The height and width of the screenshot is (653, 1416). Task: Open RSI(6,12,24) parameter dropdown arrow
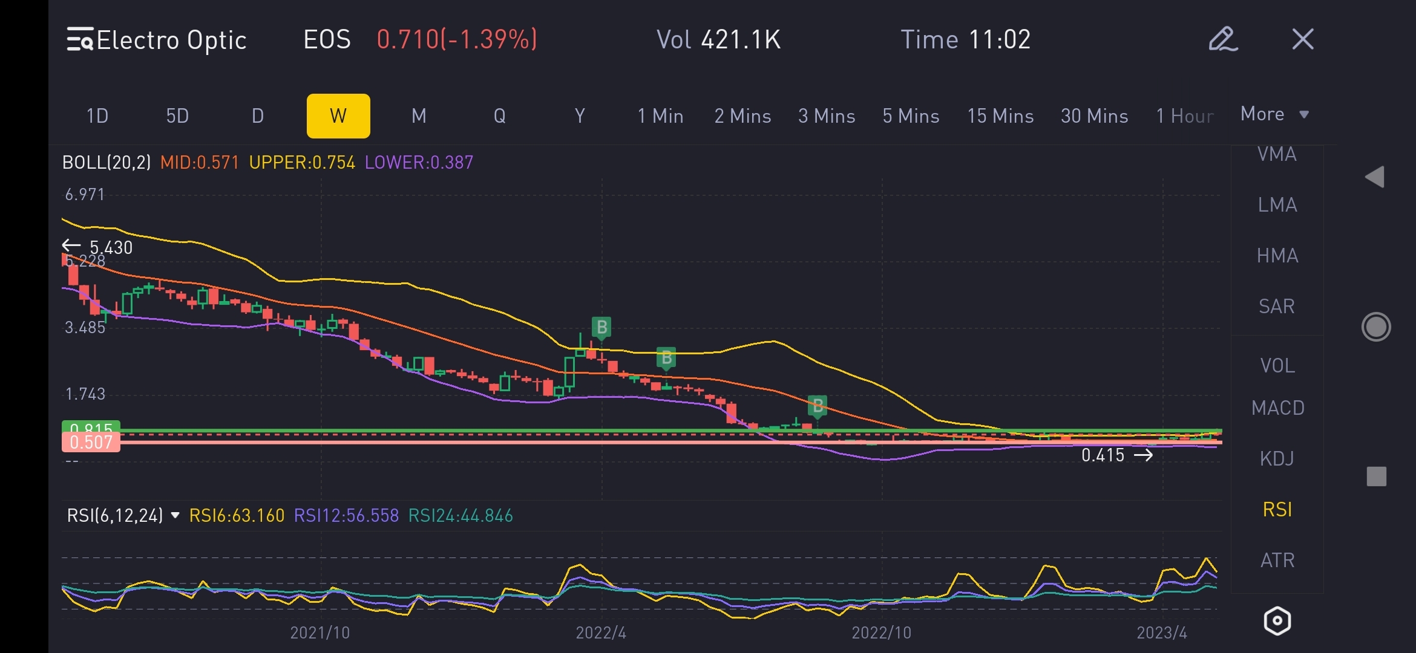[x=175, y=515]
